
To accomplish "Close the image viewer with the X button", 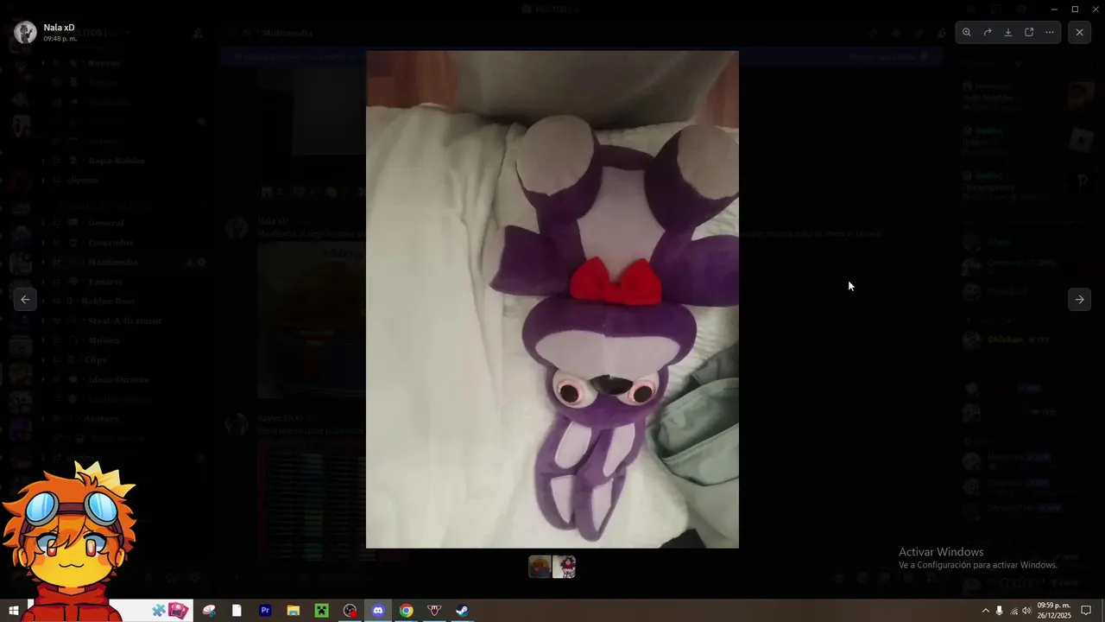I will pos(1079,33).
